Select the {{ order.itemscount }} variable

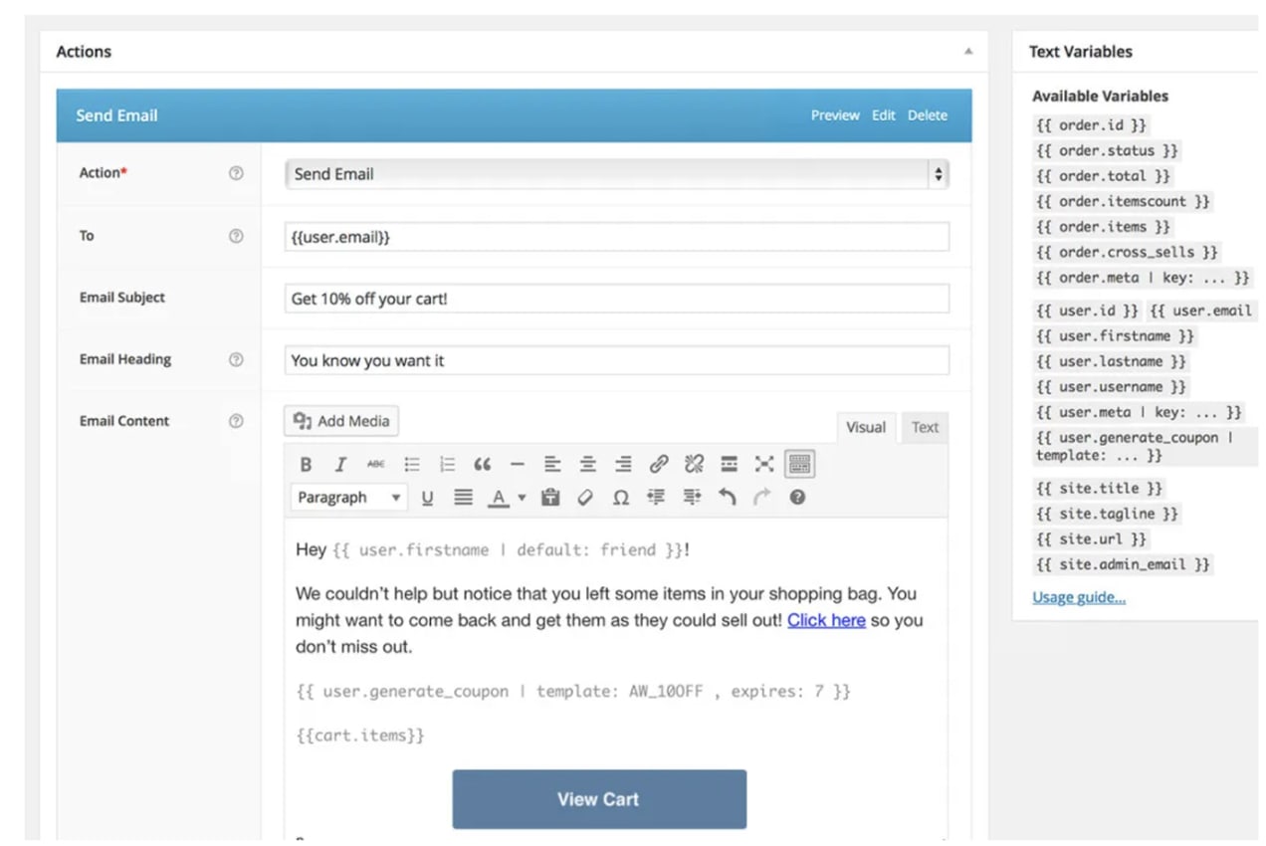coord(1124,202)
